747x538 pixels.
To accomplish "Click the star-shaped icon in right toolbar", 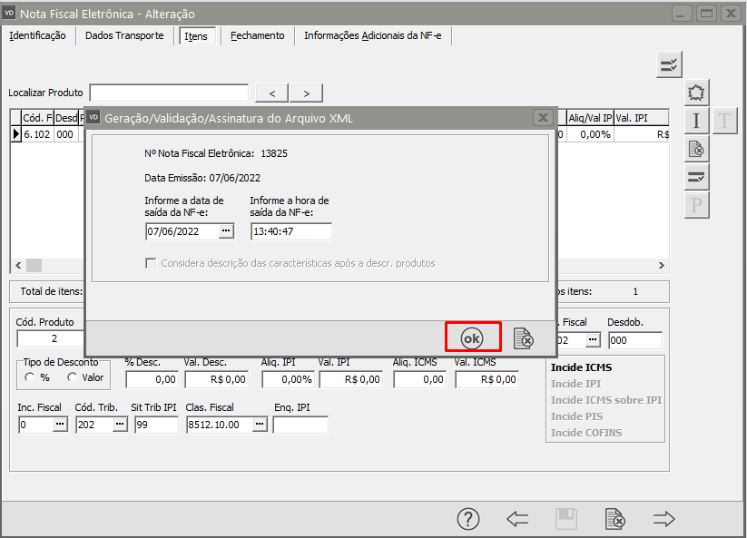I will (696, 93).
